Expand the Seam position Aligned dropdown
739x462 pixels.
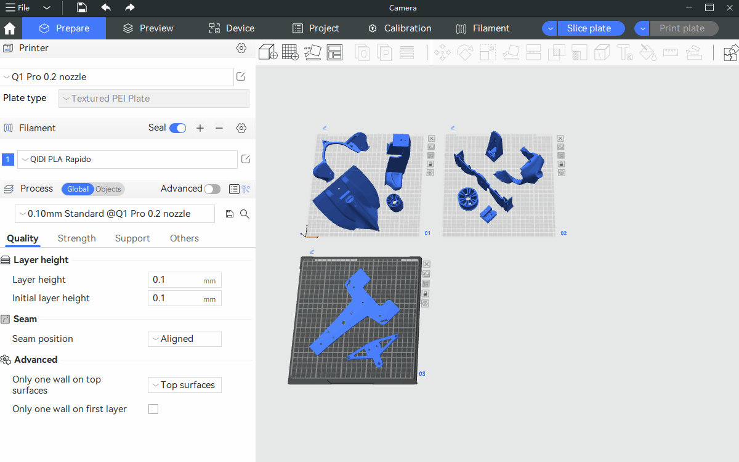pos(184,339)
